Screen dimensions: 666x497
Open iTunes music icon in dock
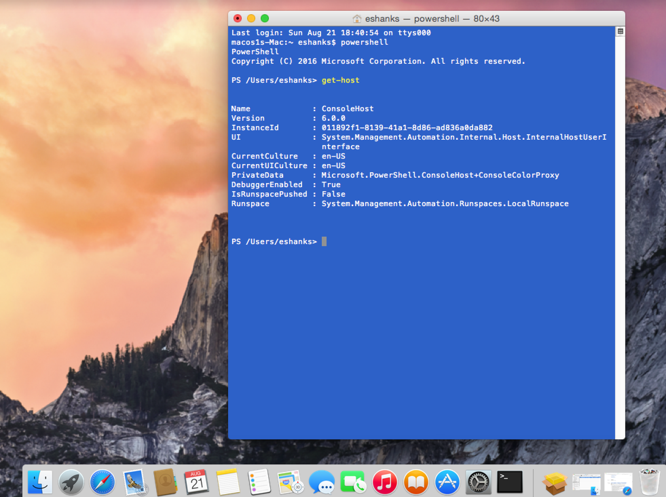[x=384, y=482]
